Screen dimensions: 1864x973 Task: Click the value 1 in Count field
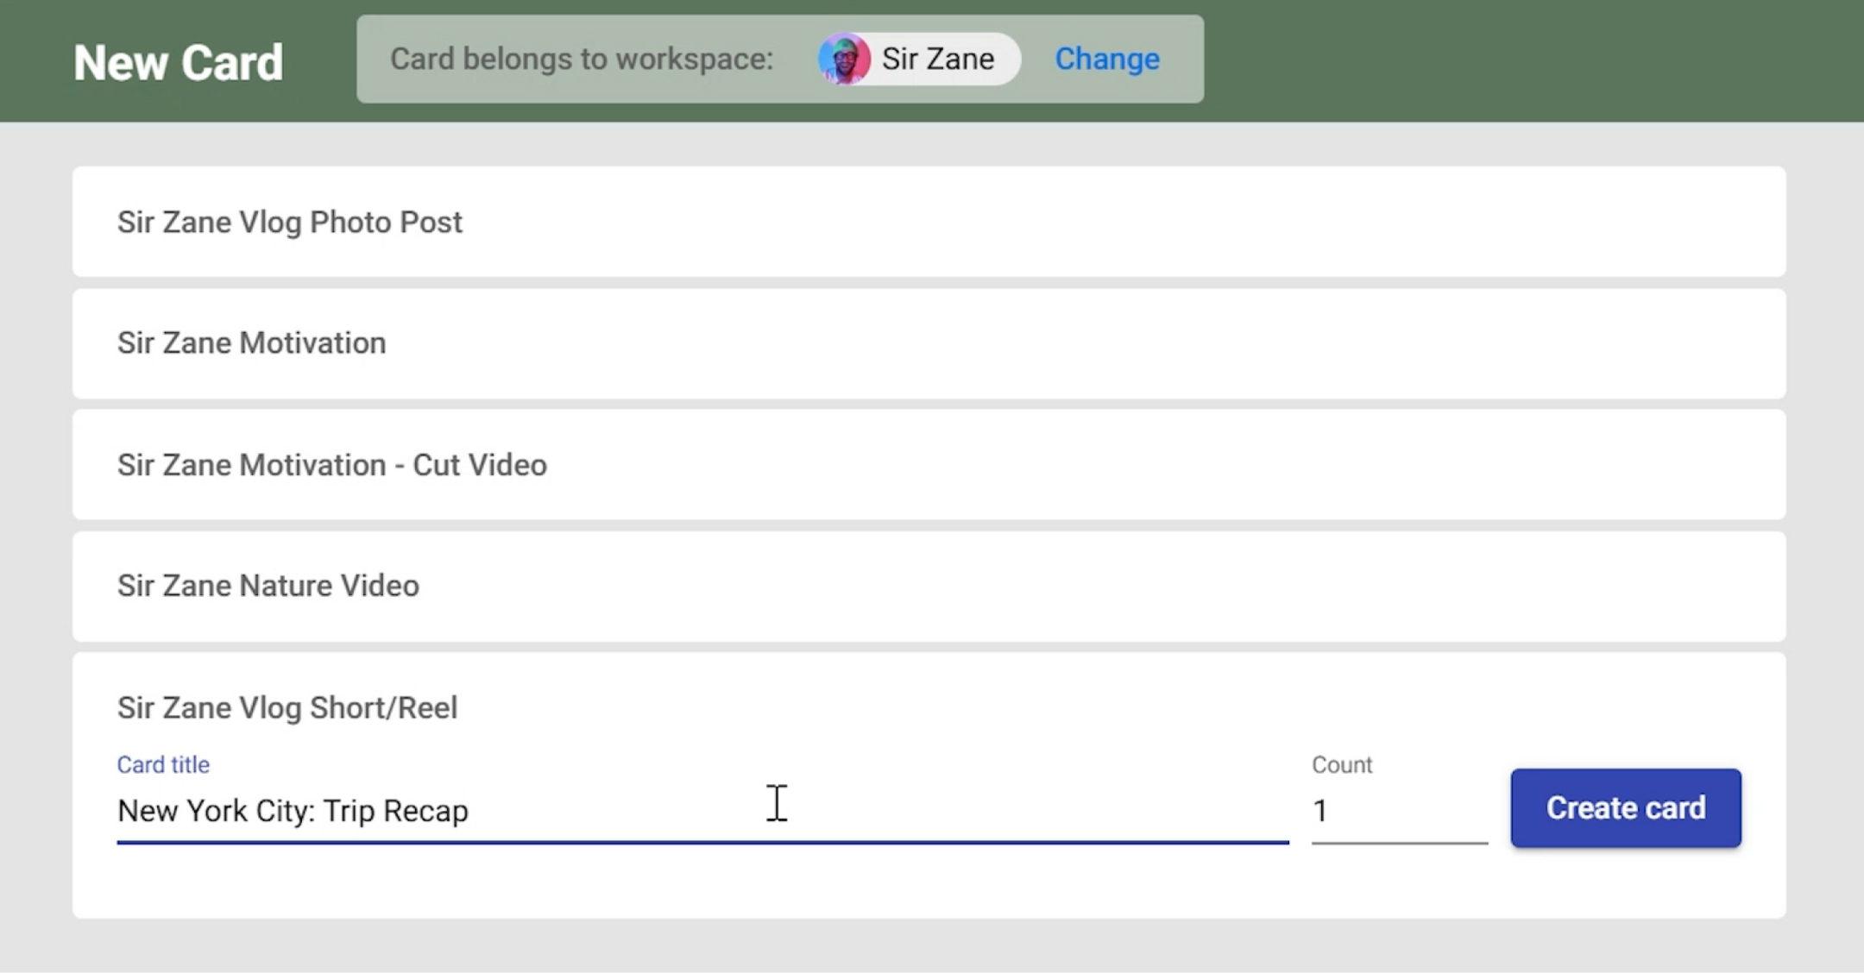[x=1320, y=811]
